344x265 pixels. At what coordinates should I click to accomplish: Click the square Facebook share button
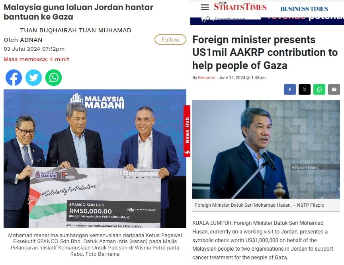click(x=290, y=89)
